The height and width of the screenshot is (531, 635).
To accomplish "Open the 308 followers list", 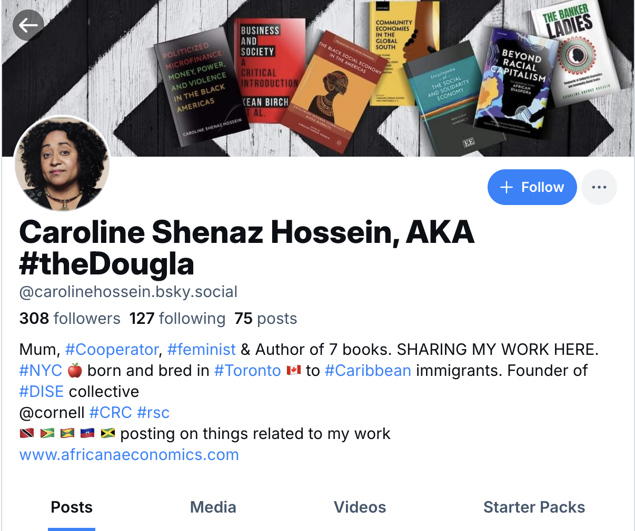I will pyautogui.click(x=70, y=319).
